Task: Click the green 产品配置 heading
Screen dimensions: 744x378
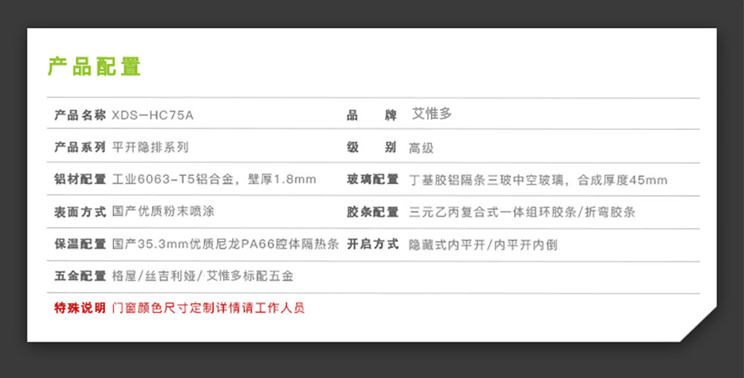Action: [94, 66]
